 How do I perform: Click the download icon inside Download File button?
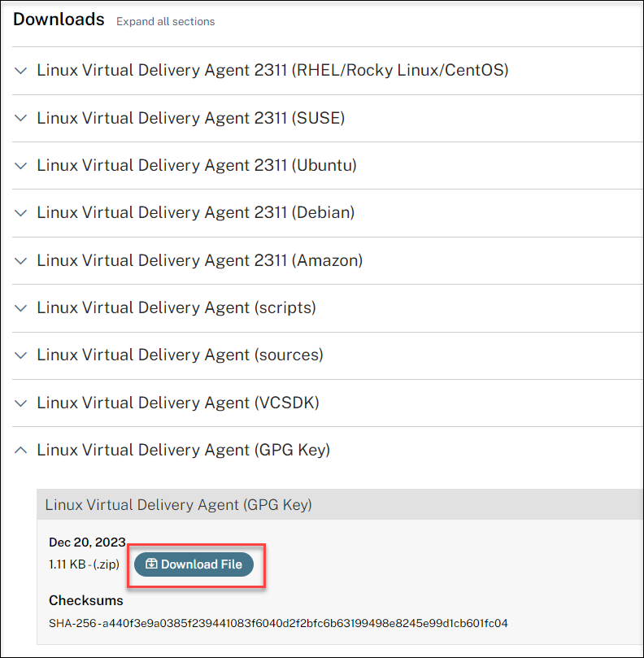click(151, 564)
